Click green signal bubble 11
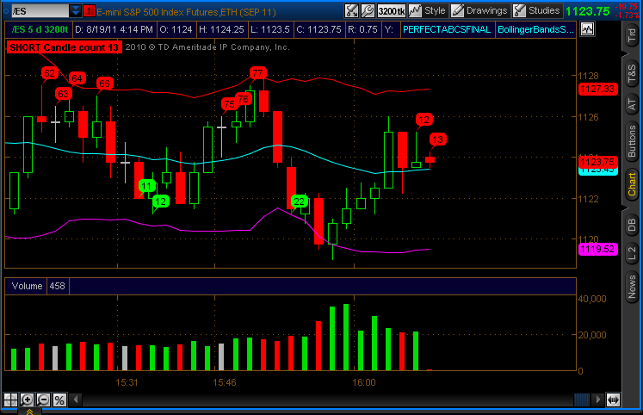Image resolution: width=643 pixels, height=415 pixels. pyautogui.click(x=146, y=186)
